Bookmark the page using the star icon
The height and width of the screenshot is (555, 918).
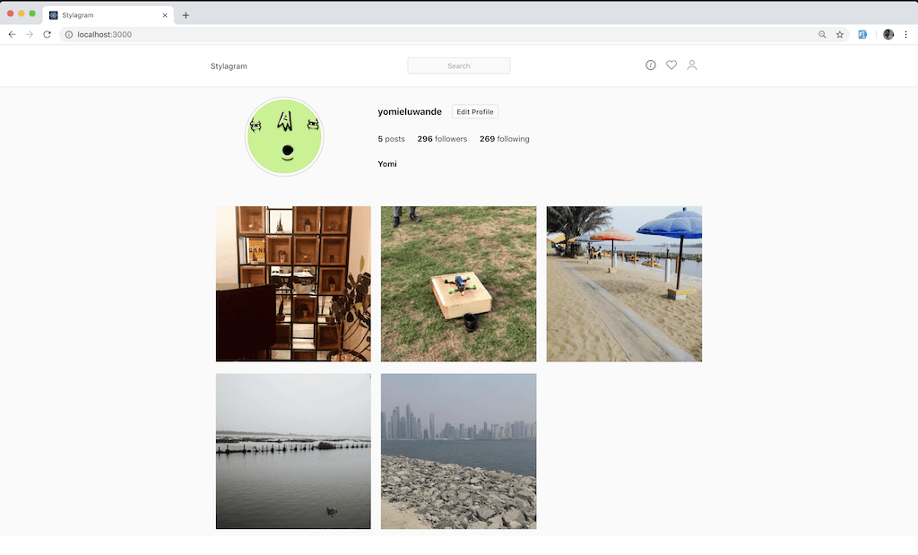click(x=839, y=34)
